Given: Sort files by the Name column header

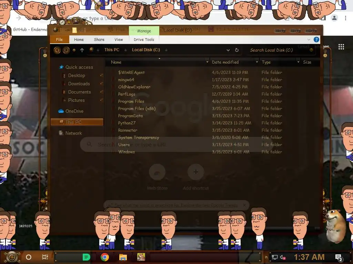Looking at the screenshot, I should pos(116,62).
